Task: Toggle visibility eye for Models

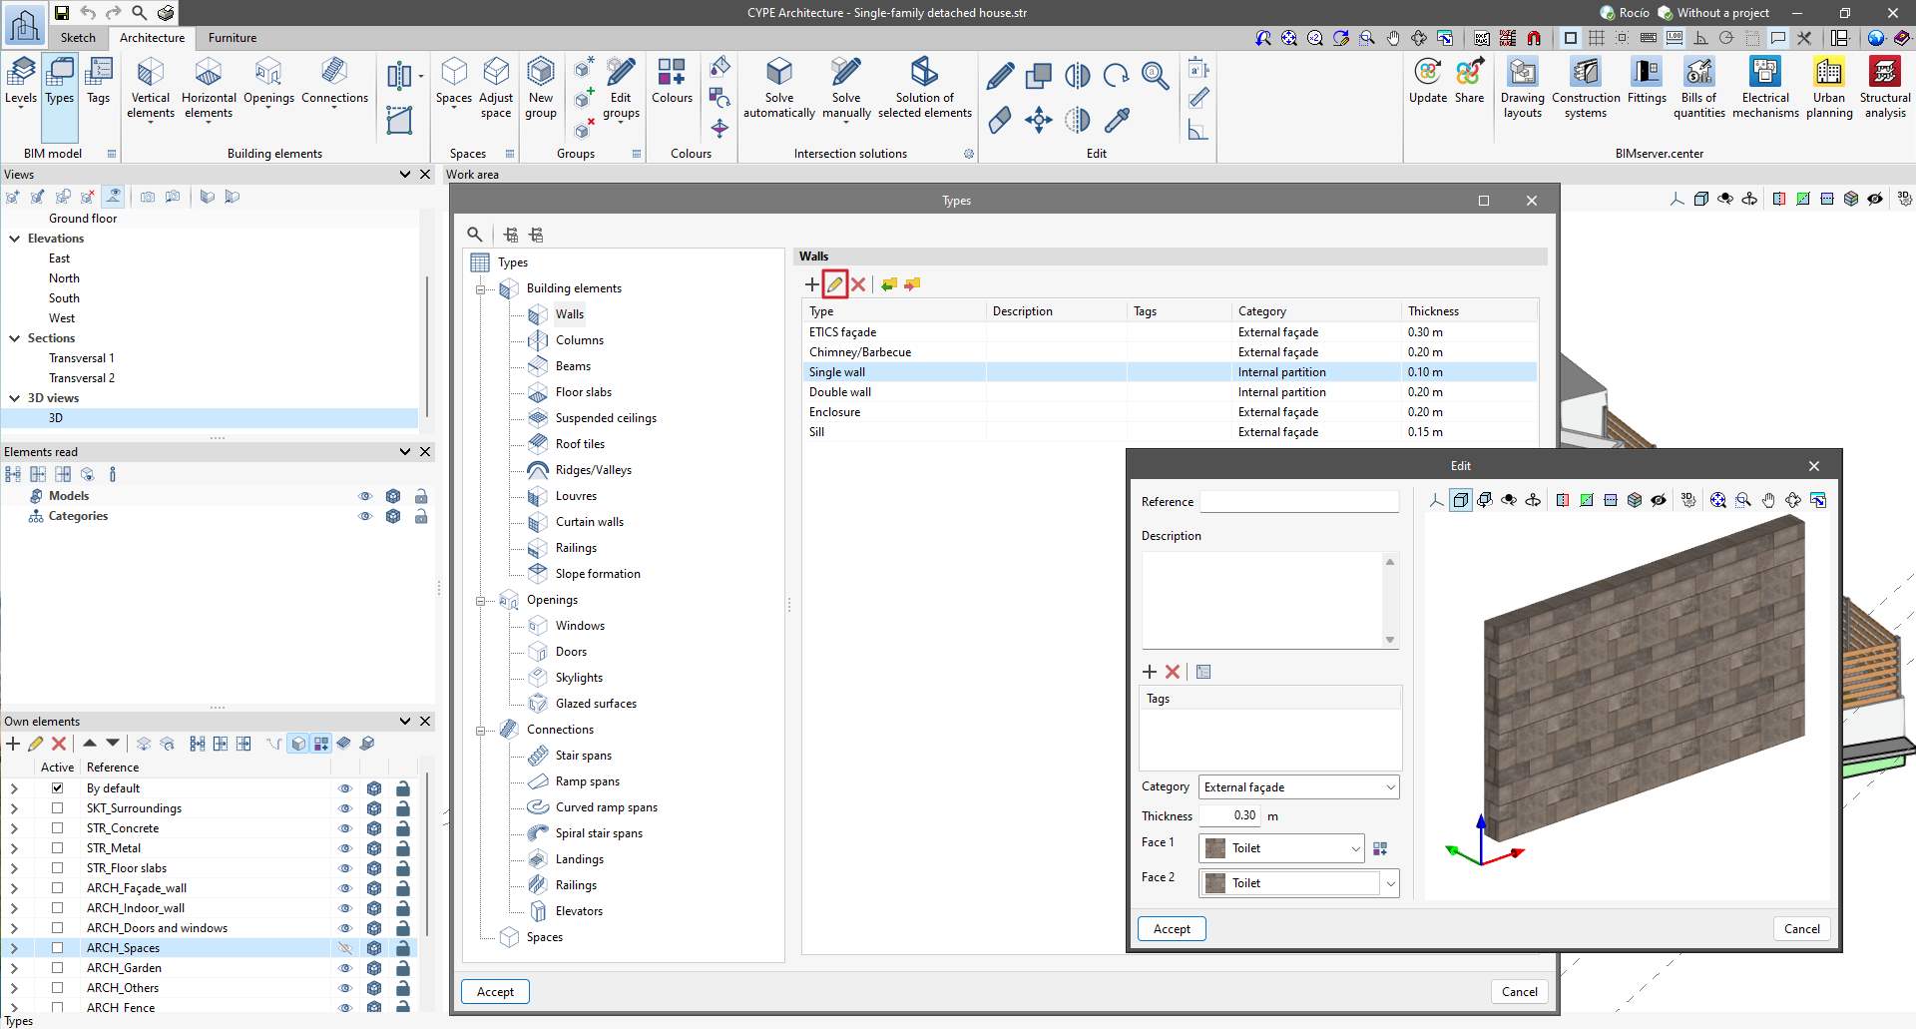Action: click(x=365, y=496)
